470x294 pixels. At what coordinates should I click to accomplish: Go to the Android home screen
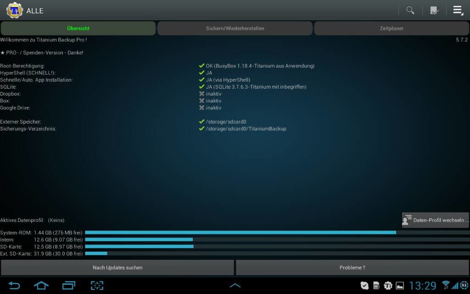click(41, 285)
